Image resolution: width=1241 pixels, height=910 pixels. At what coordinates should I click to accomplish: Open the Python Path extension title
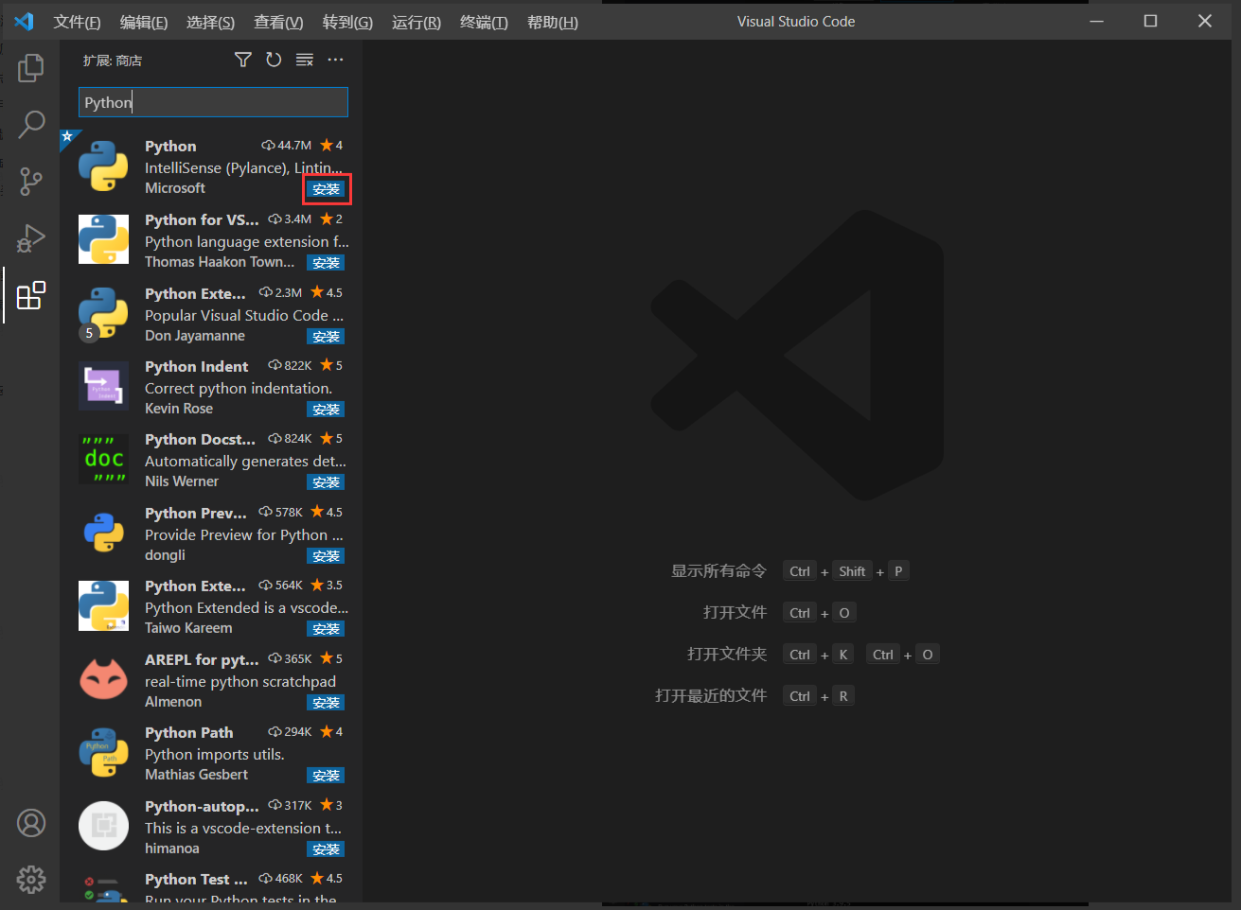click(x=188, y=732)
